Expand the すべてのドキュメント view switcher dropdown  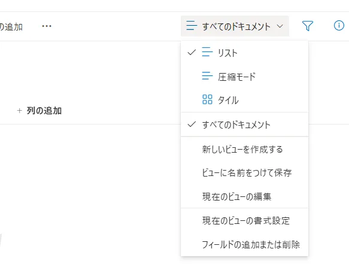(x=235, y=26)
